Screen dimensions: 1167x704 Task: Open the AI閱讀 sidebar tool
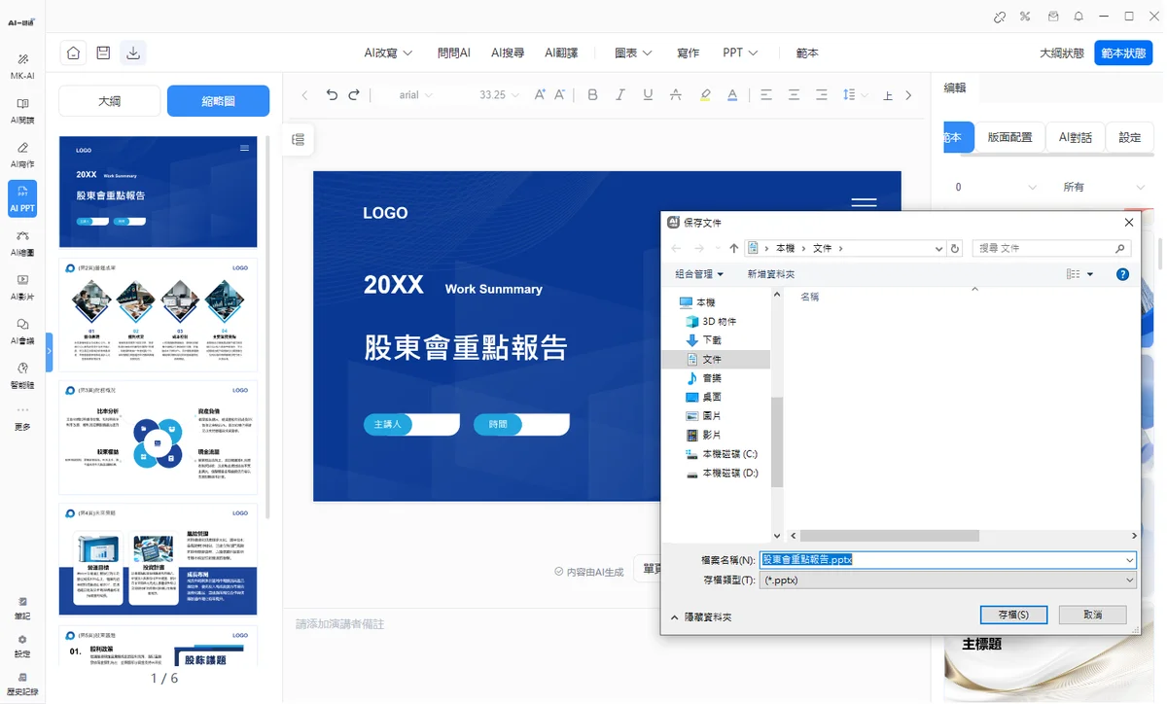click(21, 110)
